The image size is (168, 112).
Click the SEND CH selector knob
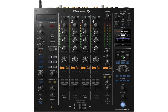coord(116,17)
